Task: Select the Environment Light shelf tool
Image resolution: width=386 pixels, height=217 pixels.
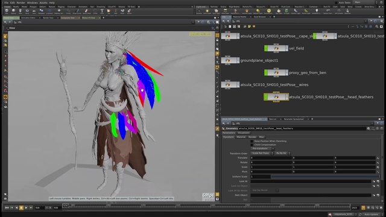Action: coord(268,11)
